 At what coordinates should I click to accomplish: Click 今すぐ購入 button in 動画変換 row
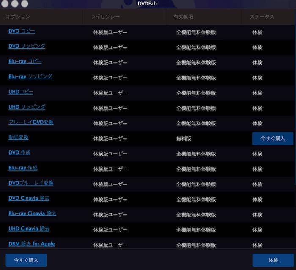273,139
